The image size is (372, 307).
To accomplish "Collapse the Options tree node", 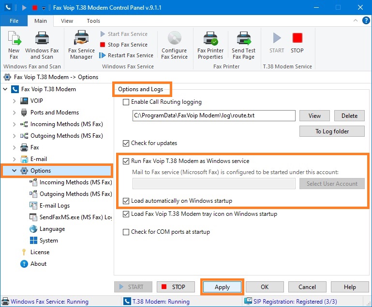I will point(14,171).
